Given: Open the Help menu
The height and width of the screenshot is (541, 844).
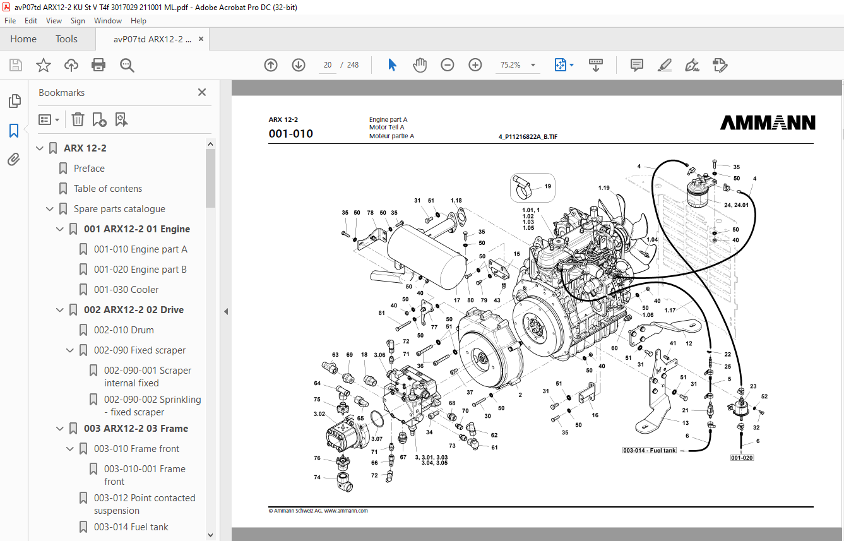Looking at the screenshot, I should point(138,20).
